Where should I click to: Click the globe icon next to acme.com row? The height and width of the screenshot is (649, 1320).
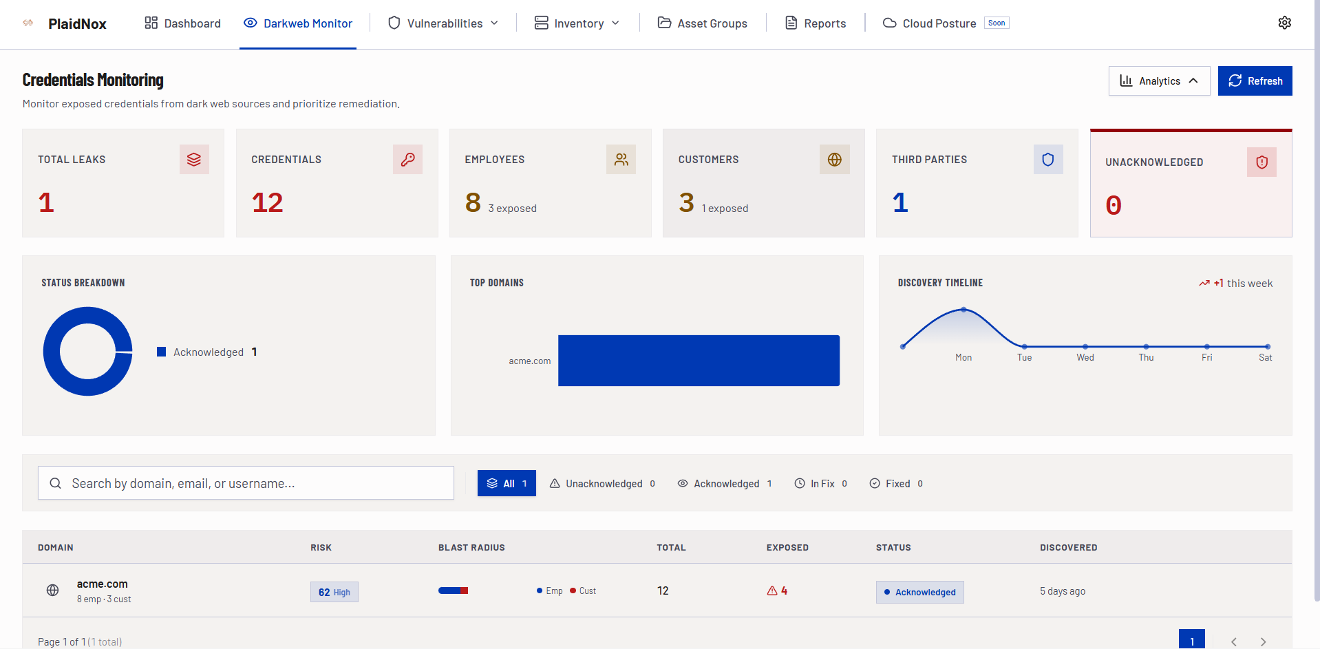tap(52, 591)
